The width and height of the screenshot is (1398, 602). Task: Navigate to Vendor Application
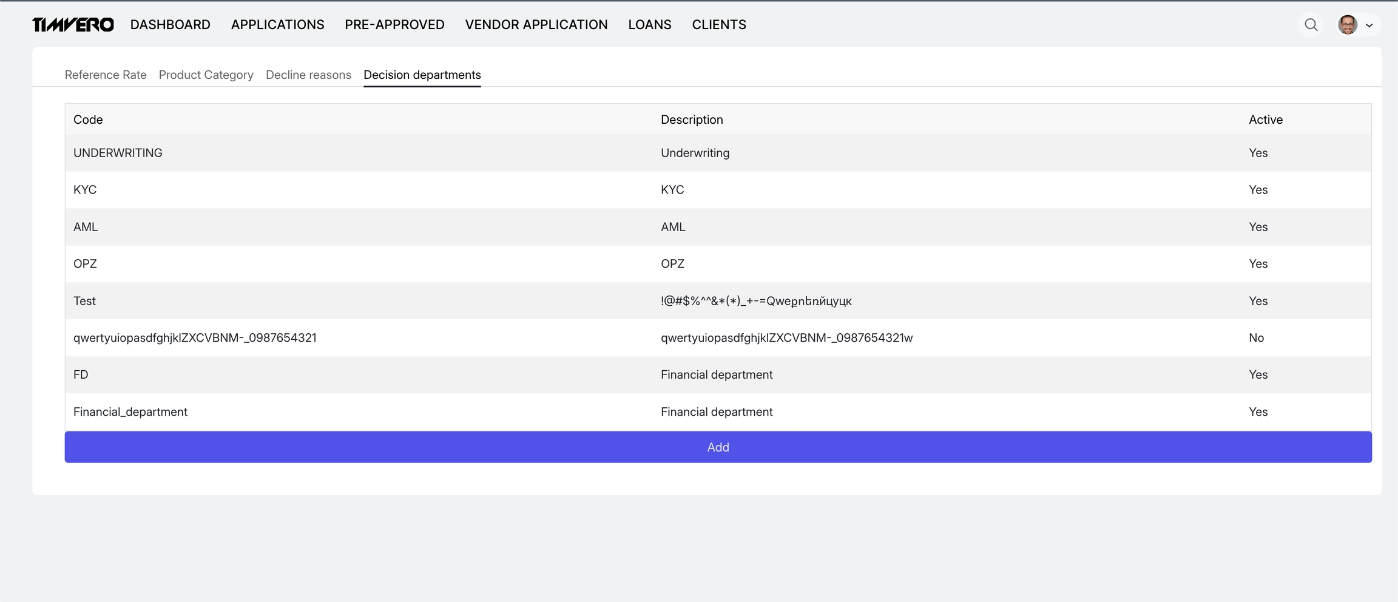[x=536, y=25]
